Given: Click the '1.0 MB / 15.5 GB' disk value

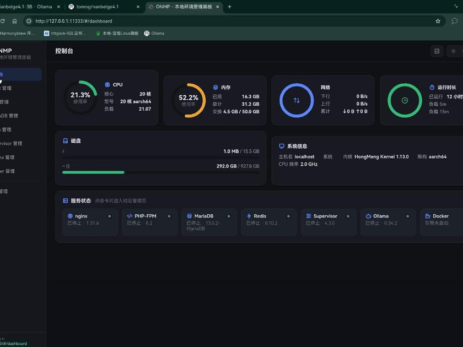Looking at the screenshot, I should coord(241,151).
